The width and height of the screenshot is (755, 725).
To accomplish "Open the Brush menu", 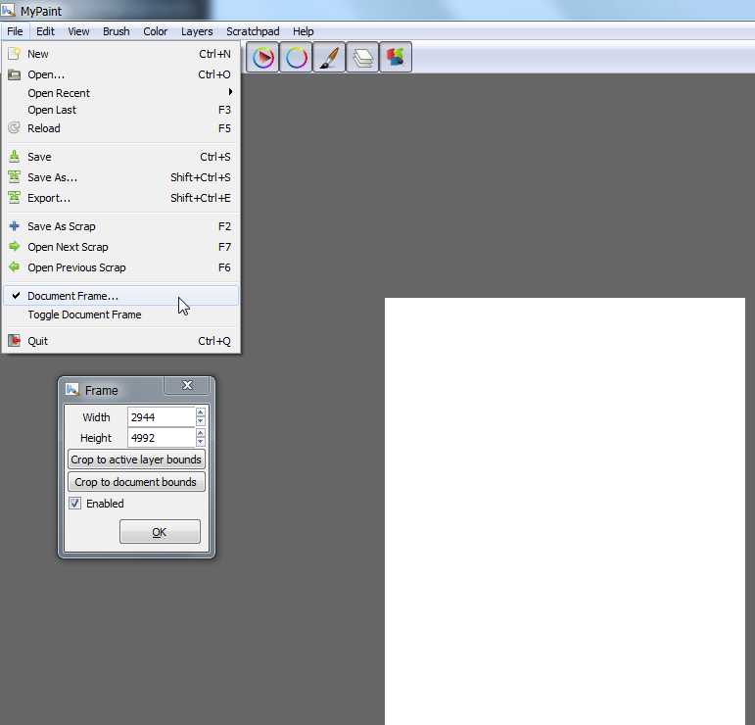I will pyautogui.click(x=117, y=31).
